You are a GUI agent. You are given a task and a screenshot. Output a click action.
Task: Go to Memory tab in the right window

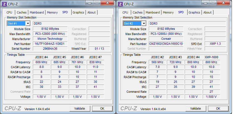click(x=168, y=12)
